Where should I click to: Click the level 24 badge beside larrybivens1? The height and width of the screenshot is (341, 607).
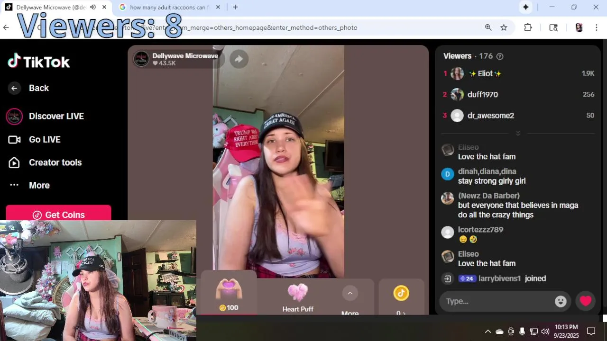pos(467,278)
